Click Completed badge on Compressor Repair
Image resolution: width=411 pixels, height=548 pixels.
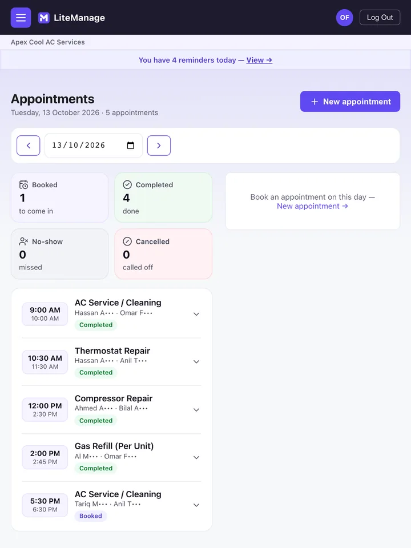pos(96,421)
